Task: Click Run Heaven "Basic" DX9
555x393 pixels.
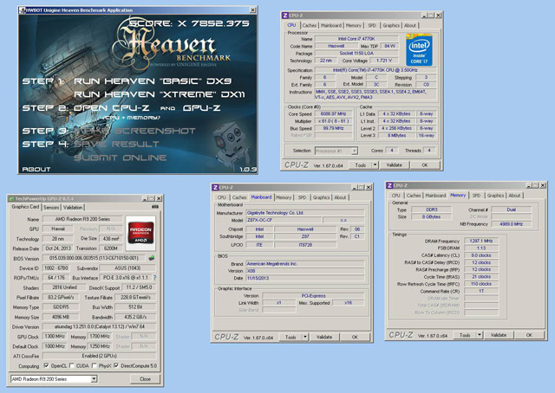Action: pos(153,81)
